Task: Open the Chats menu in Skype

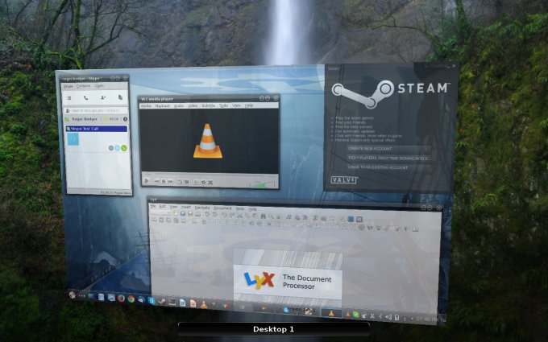Action: pos(99,85)
